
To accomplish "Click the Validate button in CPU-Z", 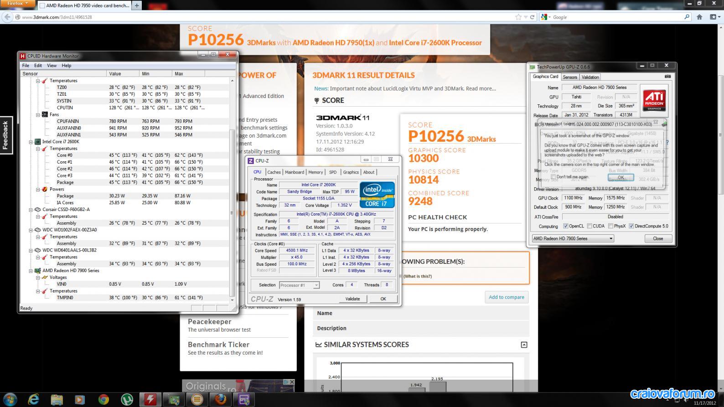I will (352, 299).
